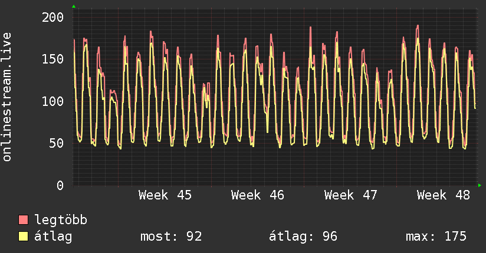Screen dimensions: 486x253
Task: Click the Week 45 axis label
Action: (x=165, y=195)
